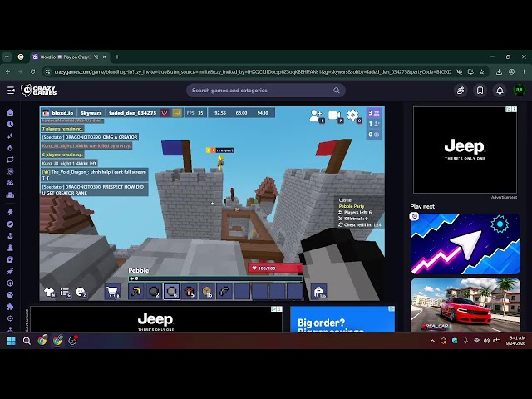Start recording with the camera icon

[335, 116]
